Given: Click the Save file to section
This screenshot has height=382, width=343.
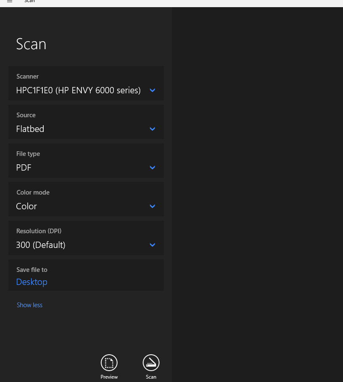Looking at the screenshot, I should tap(86, 275).
